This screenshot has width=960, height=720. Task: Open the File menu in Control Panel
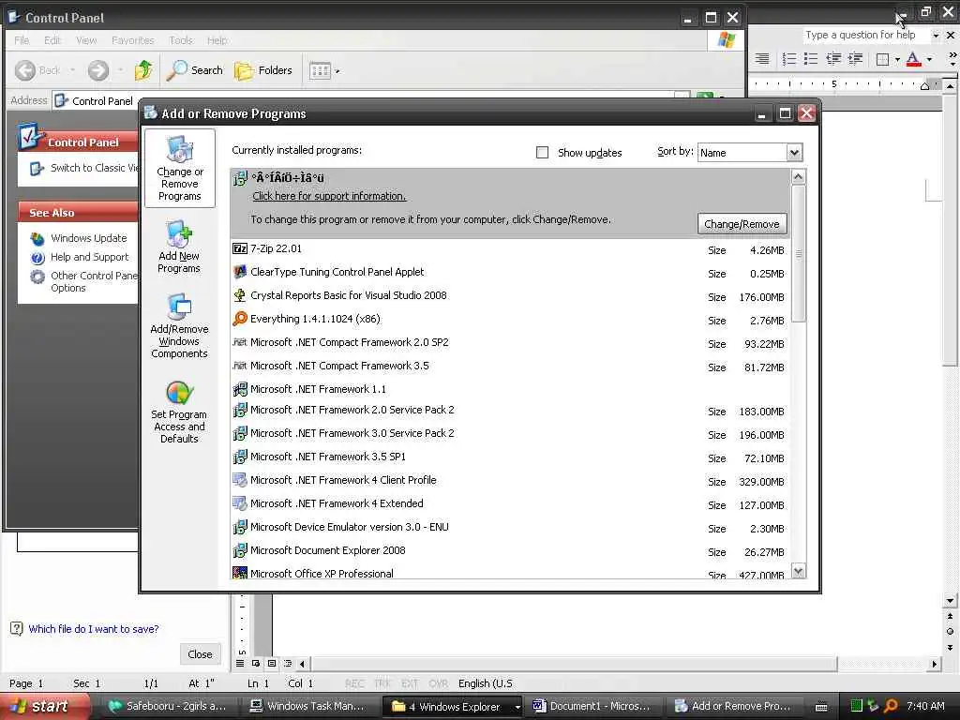point(22,40)
